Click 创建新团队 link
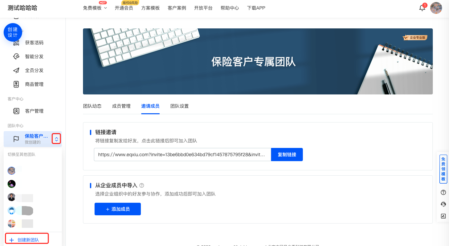449x246 pixels. pyautogui.click(x=28, y=240)
